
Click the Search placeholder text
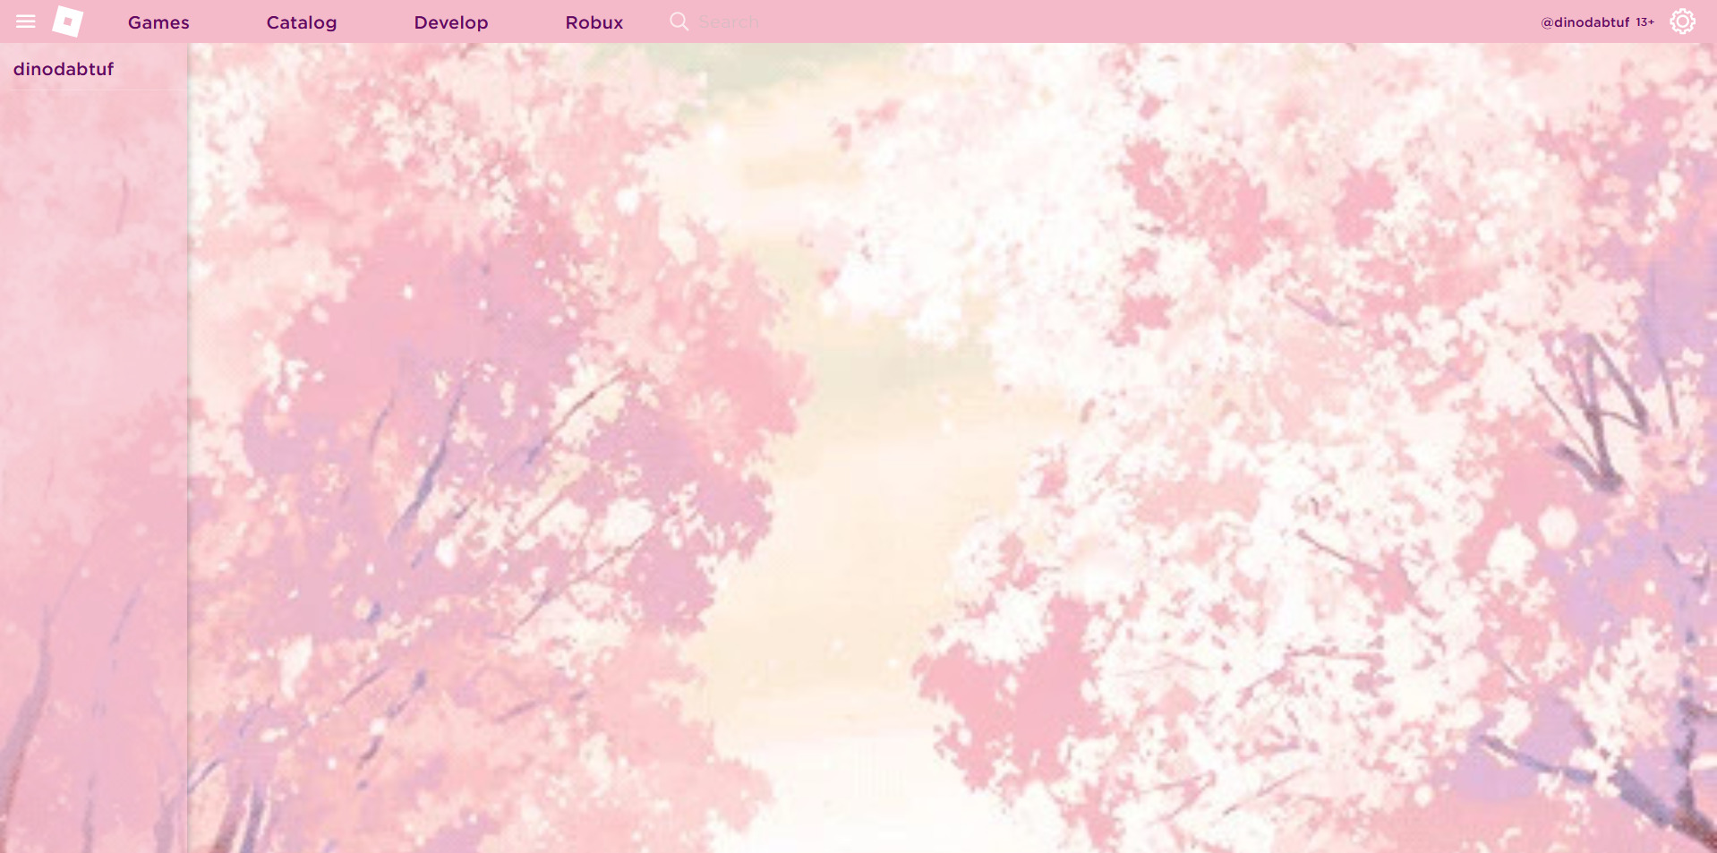coord(729,21)
